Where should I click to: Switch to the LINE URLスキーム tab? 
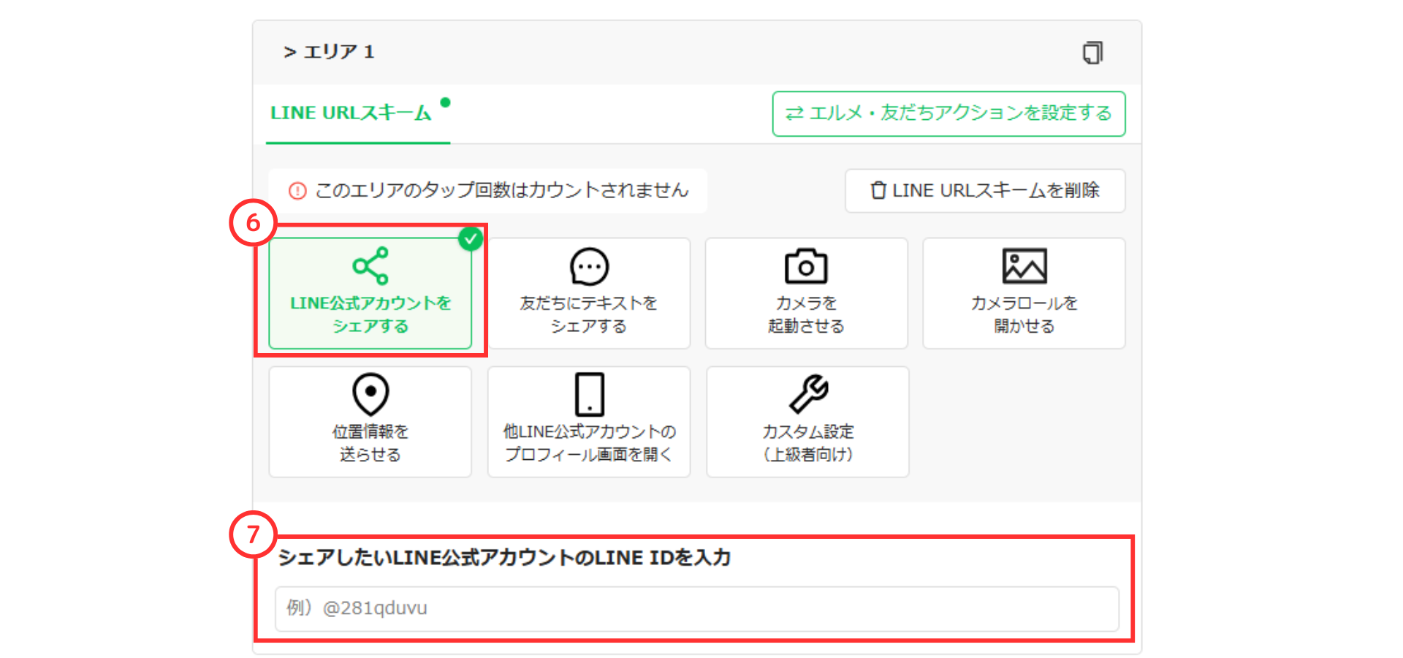click(x=352, y=111)
